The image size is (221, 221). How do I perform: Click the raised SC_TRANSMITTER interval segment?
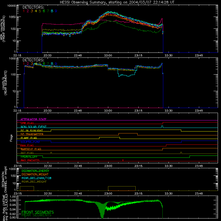[x=128, y=133]
